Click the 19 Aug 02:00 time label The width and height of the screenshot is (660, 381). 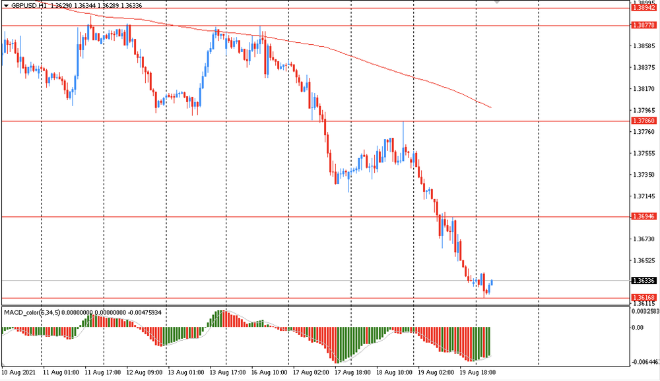pos(436,372)
